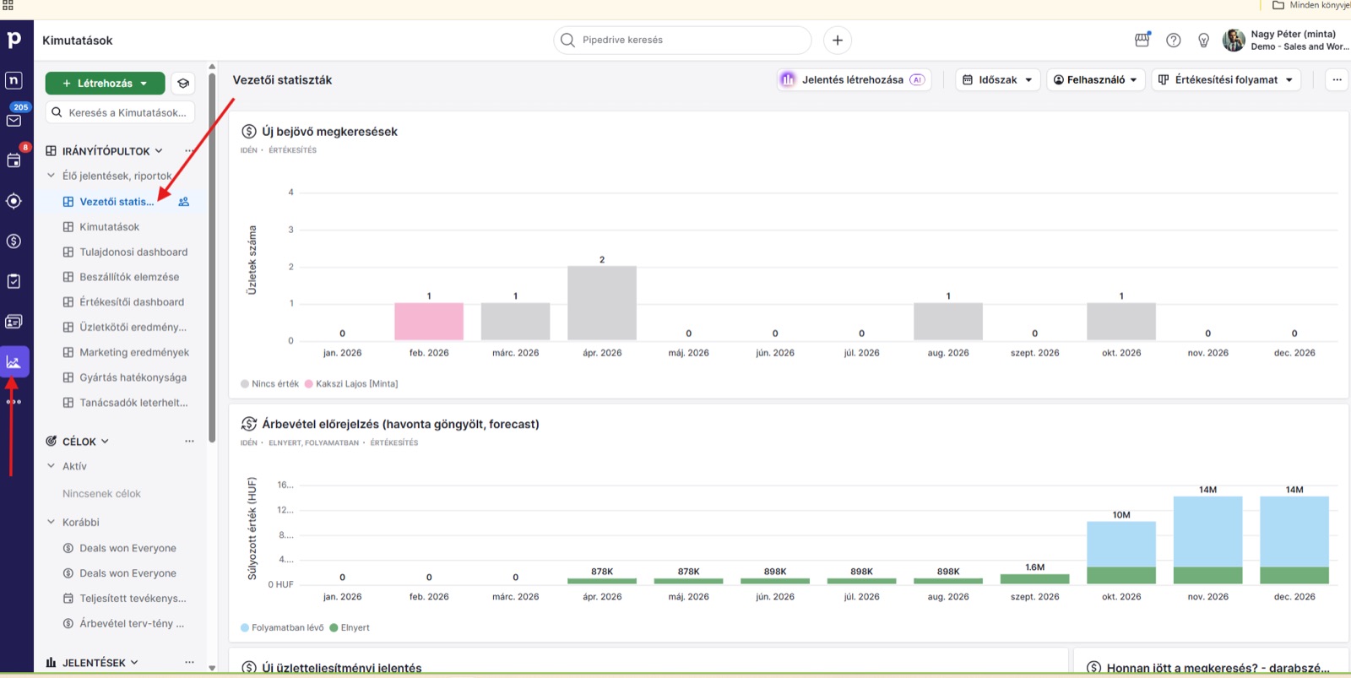Open Árbevétel előrejelzés report title
This screenshot has width=1351, height=678.
[x=400, y=424]
